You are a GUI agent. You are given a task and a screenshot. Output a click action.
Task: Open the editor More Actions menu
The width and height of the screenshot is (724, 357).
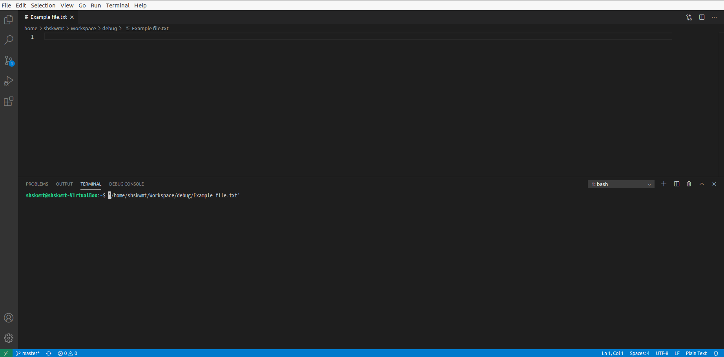pos(714,17)
